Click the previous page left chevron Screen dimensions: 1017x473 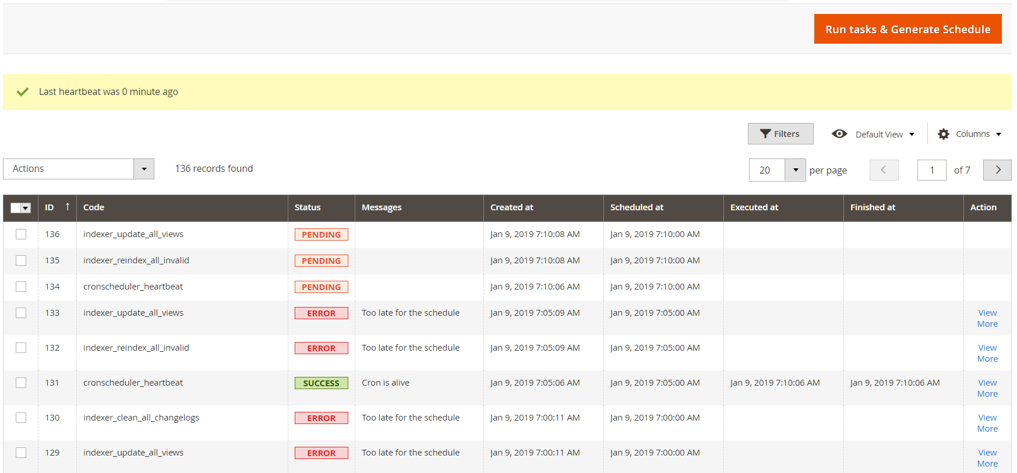tap(884, 170)
